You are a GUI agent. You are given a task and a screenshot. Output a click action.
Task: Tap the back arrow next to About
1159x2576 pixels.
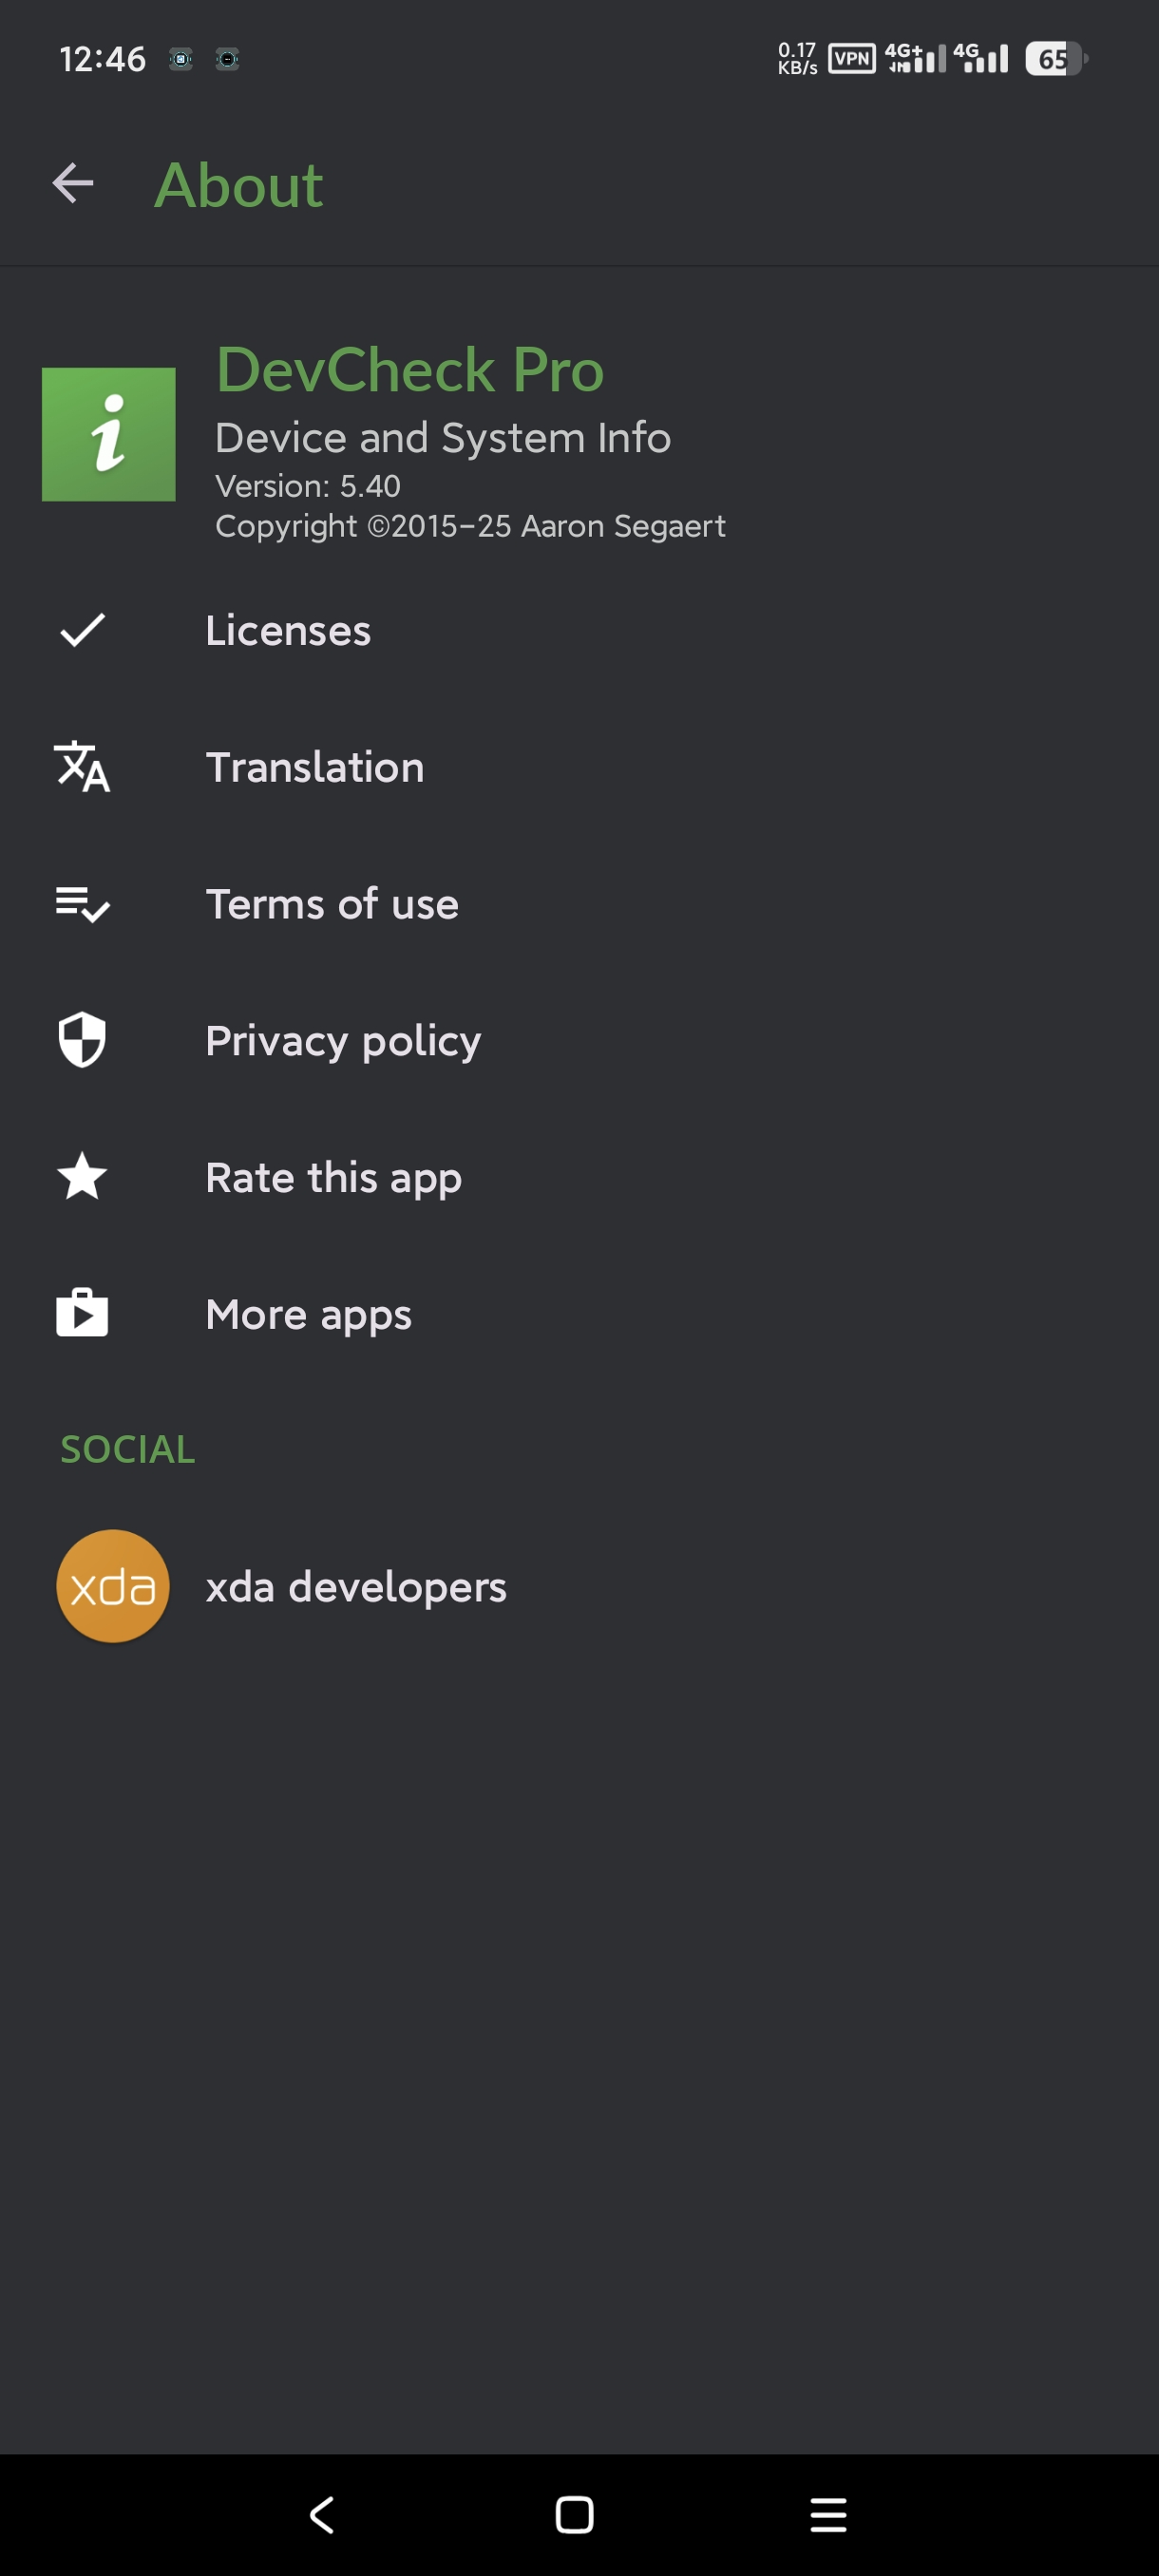pyautogui.click(x=73, y=183)
